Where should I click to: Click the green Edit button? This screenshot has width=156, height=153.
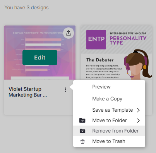coord(40,58)
